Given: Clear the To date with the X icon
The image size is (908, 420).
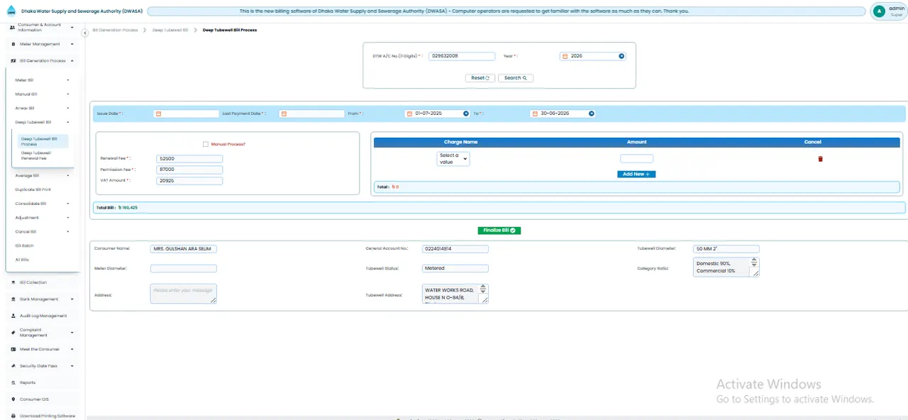Looking at the screenshot, I should [592, 114].
